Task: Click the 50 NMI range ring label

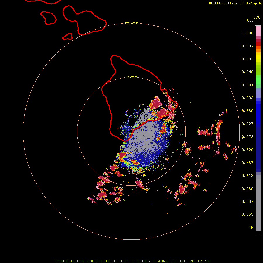Action: point(131,77)
